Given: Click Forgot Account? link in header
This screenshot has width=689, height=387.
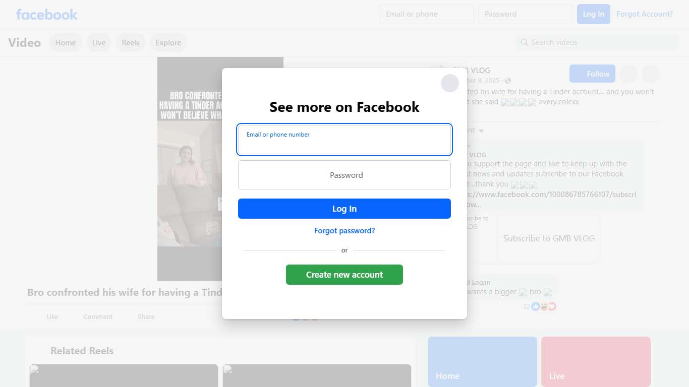Looking at the screenshot, I should click(x=645, y=14).
